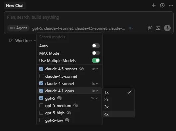Open chat history clock icon

point(162,5)
